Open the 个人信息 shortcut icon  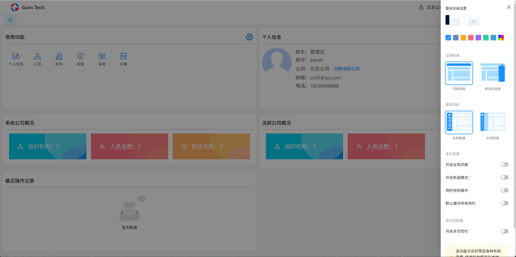[16, 56]
